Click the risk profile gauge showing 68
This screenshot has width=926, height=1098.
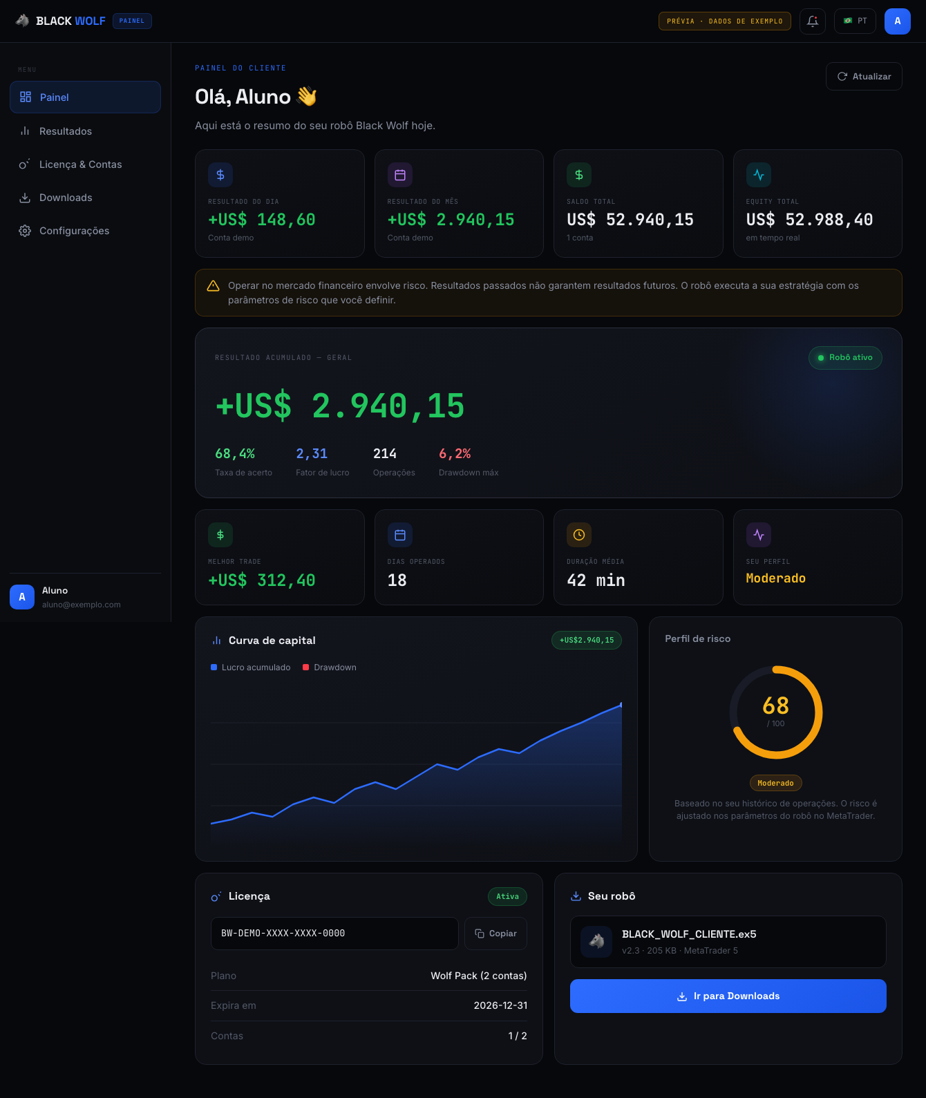coord(776,712)
